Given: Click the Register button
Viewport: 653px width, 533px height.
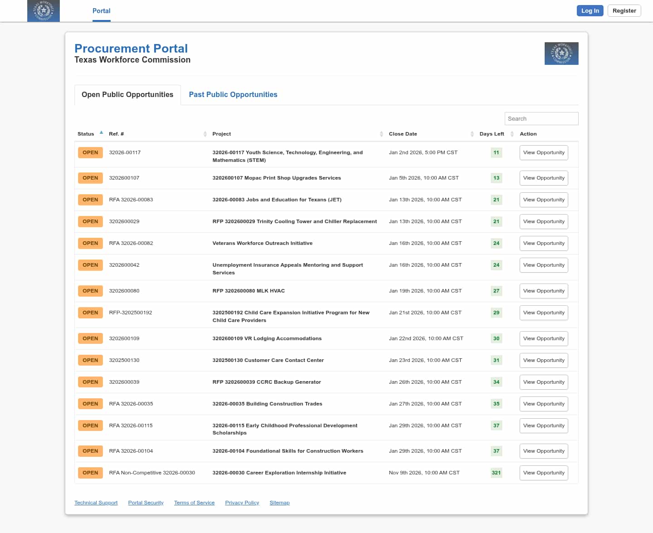Looking at the screenshot, I should 624,11.
